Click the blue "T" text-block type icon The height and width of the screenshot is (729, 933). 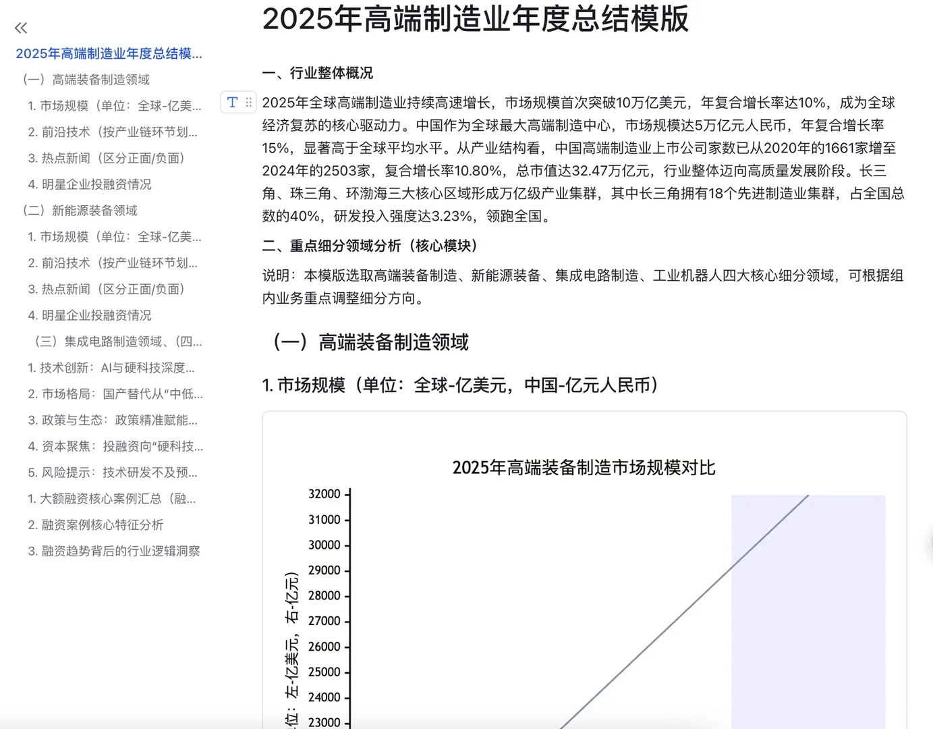tap(232, 102)
